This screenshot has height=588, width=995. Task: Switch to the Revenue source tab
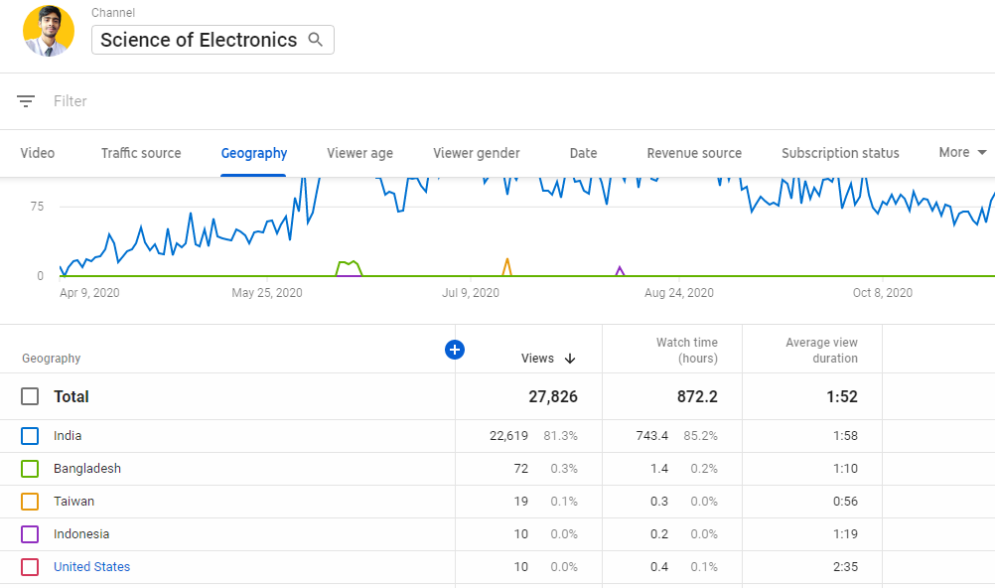tap(693, 153)
